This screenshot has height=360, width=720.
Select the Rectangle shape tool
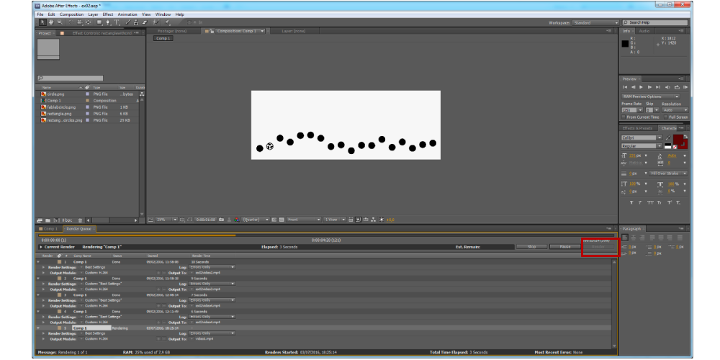click(99, 22)
